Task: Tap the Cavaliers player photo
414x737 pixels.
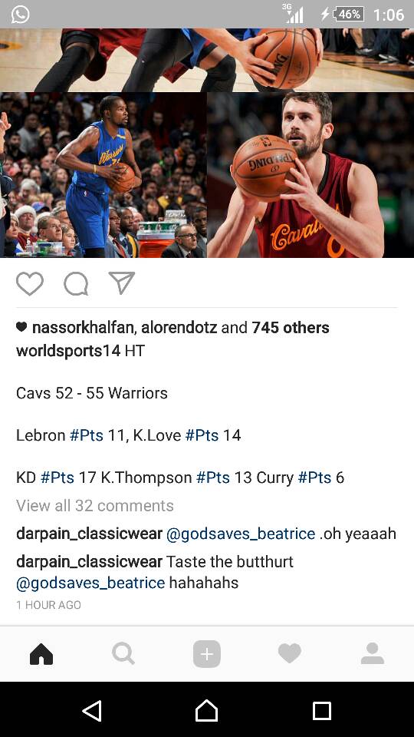Action: [x=310, y=175]
